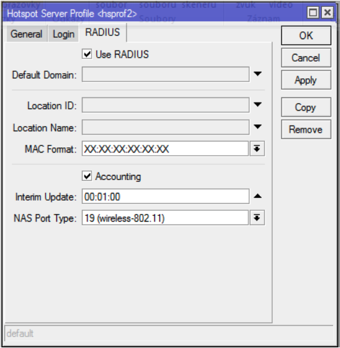Image resolution: width=340 pixels, height=348 pixels.
Task: Select the RADIUS tab
Action: (102, 33)
